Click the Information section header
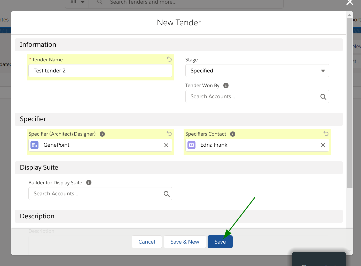 [179, 45]
